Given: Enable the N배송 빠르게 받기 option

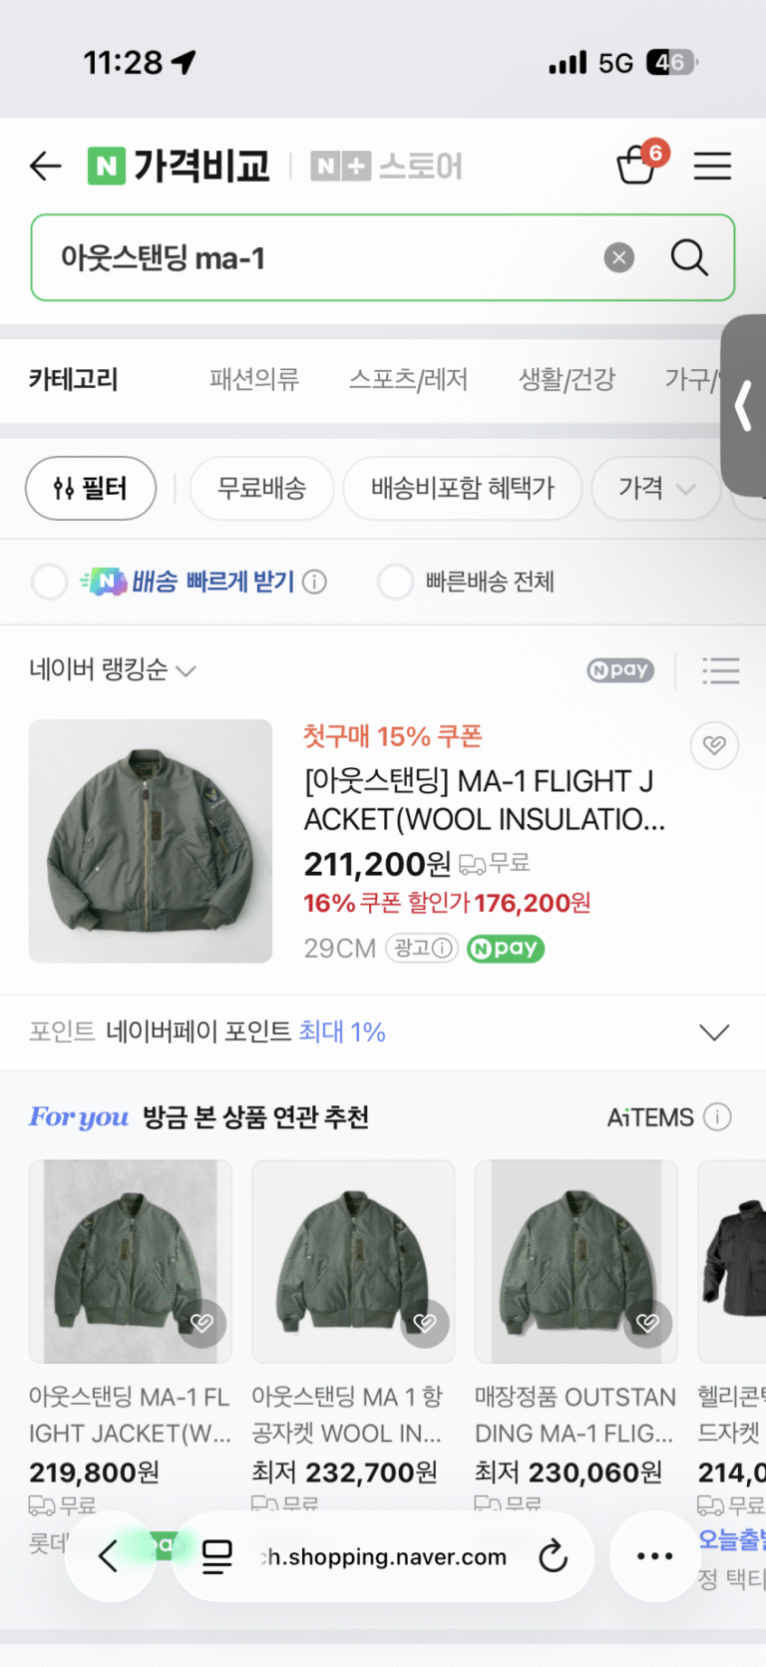Looking at the screenshot, I should [49, 582].
